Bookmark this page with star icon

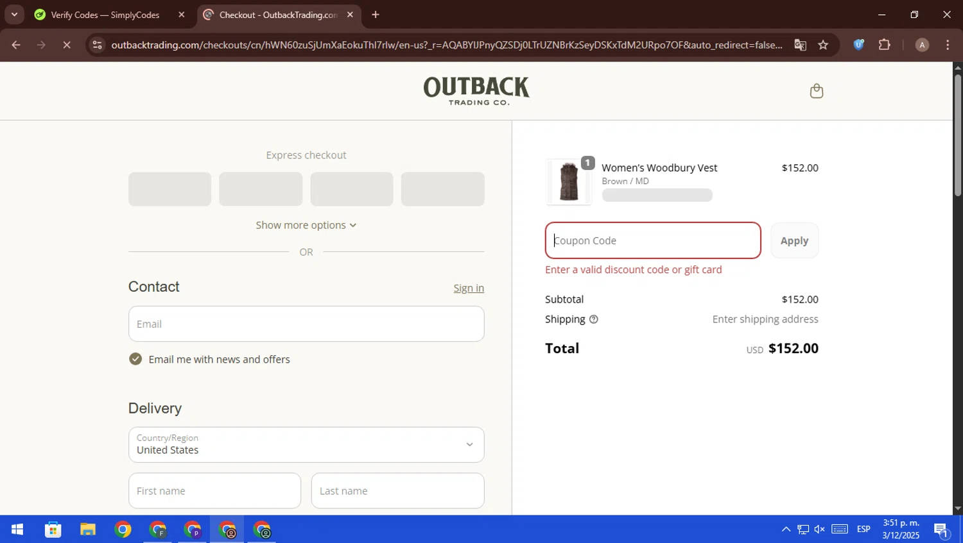823,45
